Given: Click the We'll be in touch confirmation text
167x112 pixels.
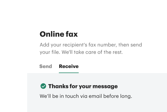Looking at the screenshot, I should coord(86,96).
